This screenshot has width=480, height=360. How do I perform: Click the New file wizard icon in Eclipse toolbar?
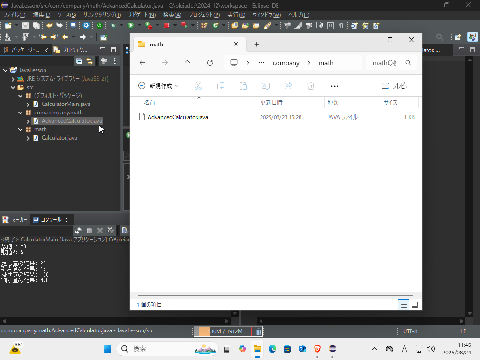[x=8, y=25]
